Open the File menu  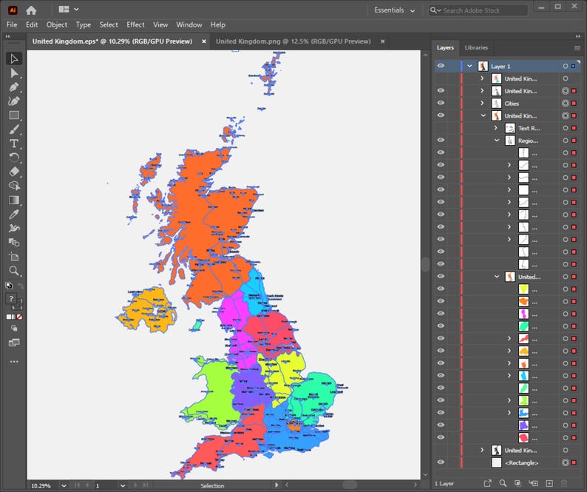tap(12, 24)
